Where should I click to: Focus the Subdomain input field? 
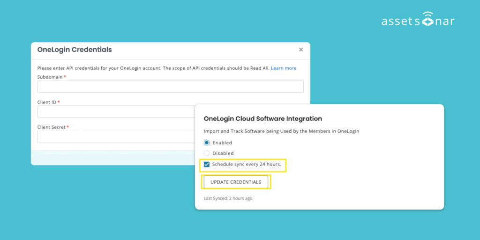(x=170, y=87)
